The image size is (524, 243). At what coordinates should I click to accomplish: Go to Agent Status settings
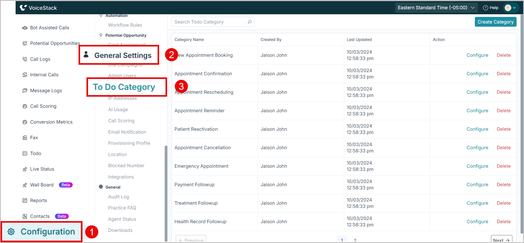(x=122, y=219)
